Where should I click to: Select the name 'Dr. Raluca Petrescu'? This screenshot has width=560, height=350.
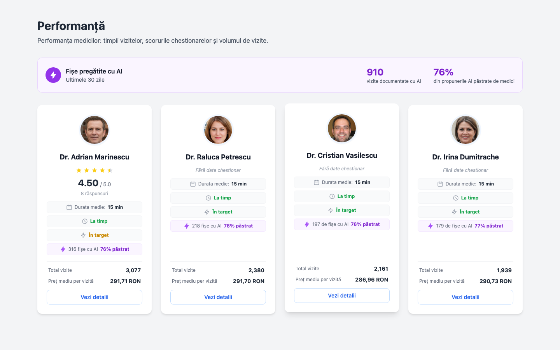(218, 157)
